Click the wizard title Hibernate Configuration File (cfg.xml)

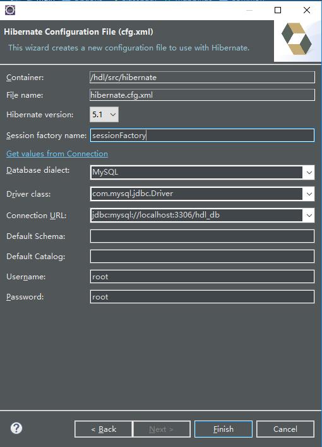pyautogui.click(x=78, y=32)
